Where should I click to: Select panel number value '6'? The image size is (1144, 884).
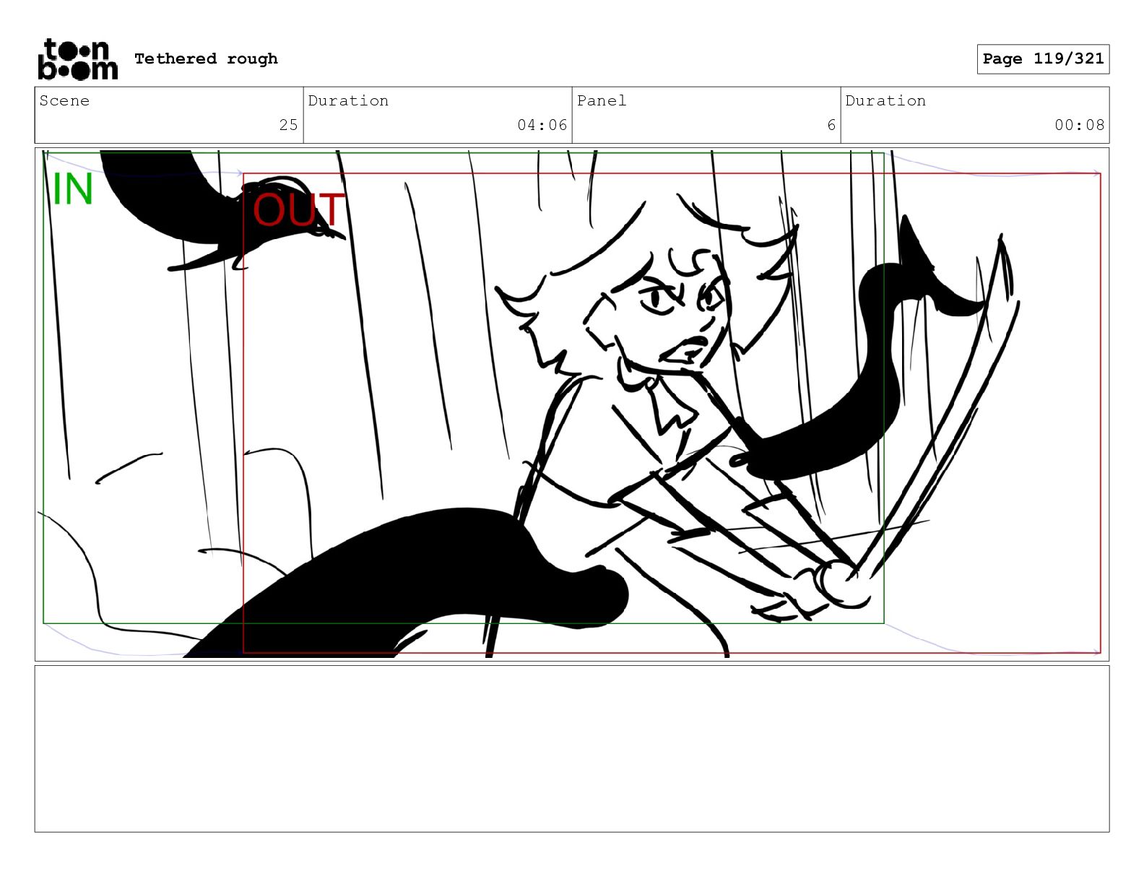831,125
